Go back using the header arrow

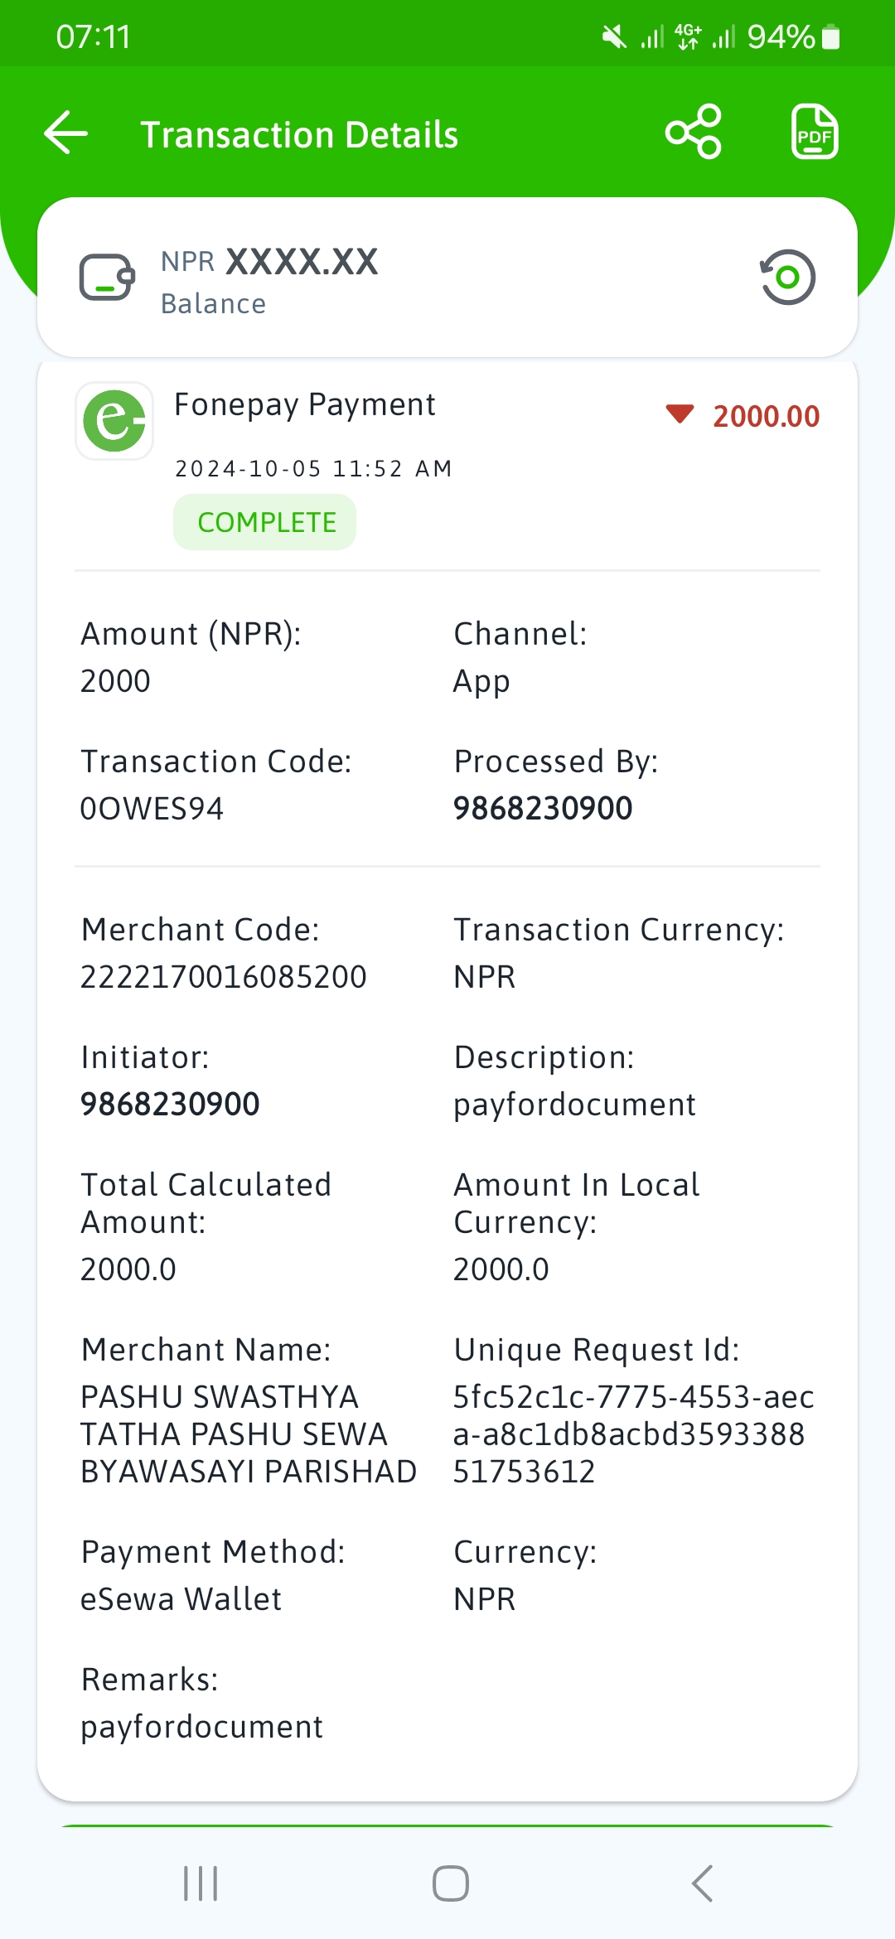click(x=66, y=133)
